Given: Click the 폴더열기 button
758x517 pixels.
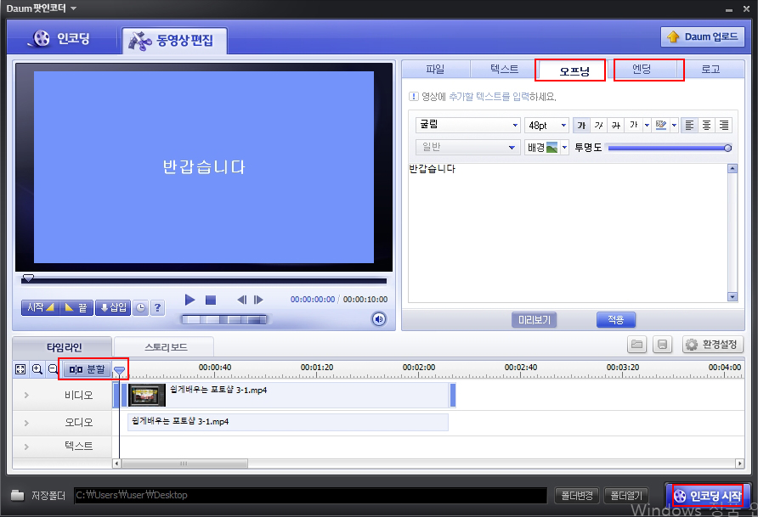Looking at the screenshot, I should tap(626, 495).
